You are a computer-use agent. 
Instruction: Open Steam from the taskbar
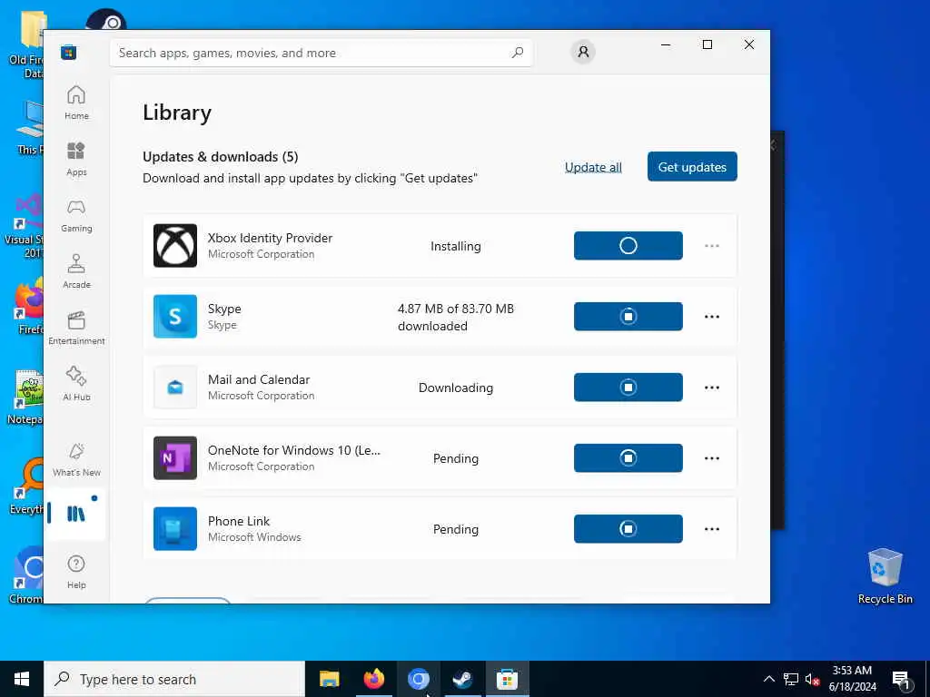462,679
